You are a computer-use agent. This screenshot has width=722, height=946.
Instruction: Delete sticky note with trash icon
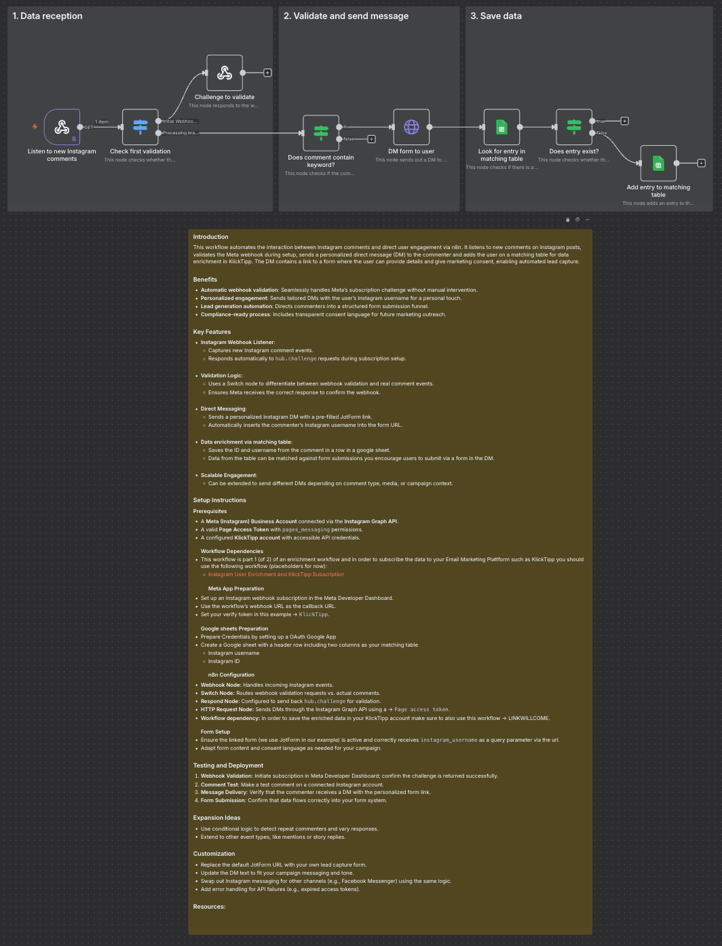568,219
